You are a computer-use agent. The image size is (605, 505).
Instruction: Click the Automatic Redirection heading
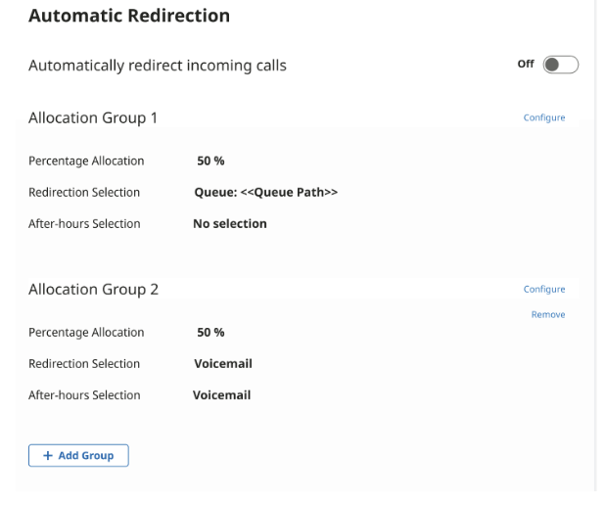pyautogui.click(x=129, y=16)
